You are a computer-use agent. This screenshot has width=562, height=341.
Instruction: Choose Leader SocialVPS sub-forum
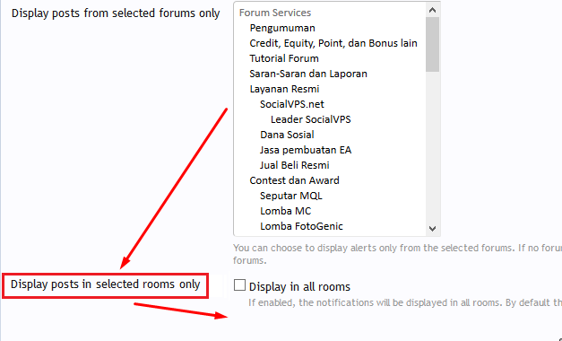point(311,119)
